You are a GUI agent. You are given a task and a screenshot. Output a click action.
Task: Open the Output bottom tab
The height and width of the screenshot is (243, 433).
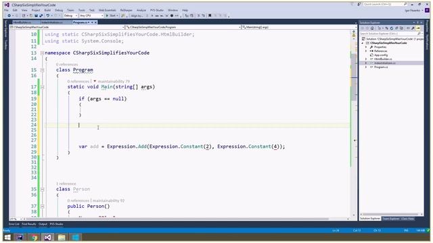43,224
